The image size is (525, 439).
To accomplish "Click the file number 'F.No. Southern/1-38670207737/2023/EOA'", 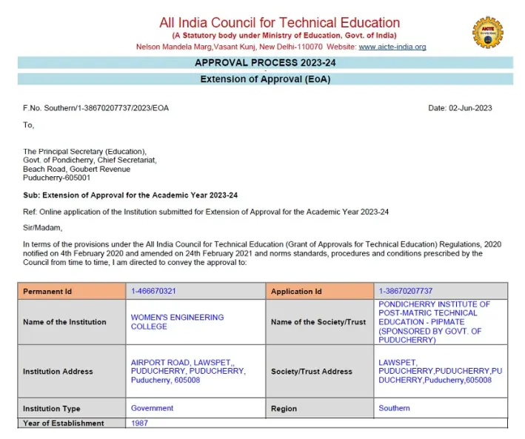I will pyautogui.click(x=96, y=108).
